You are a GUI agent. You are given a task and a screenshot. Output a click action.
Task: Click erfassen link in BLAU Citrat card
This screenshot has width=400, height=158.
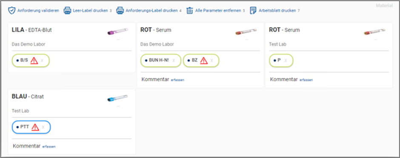click(49, 147)
